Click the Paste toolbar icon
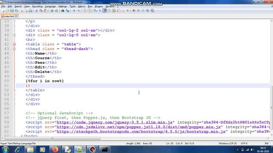273x153 pixels. (46, 11)
